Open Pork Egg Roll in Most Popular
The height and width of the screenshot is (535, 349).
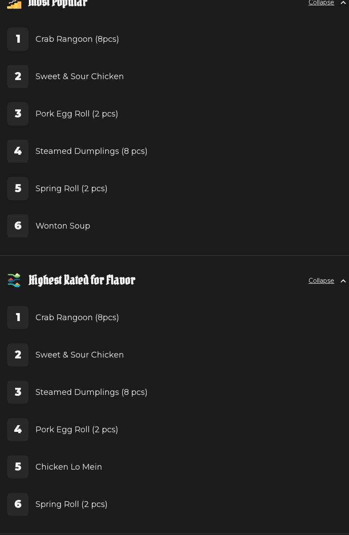coord(76,114)
